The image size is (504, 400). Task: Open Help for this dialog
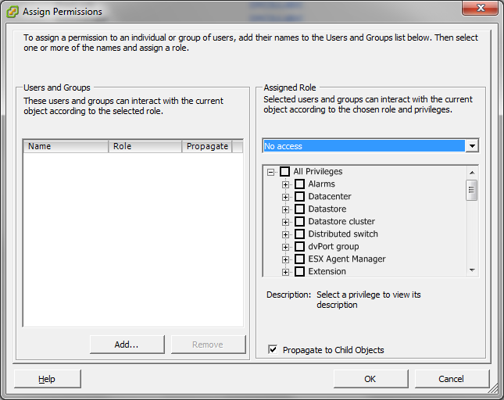[47, 379]
